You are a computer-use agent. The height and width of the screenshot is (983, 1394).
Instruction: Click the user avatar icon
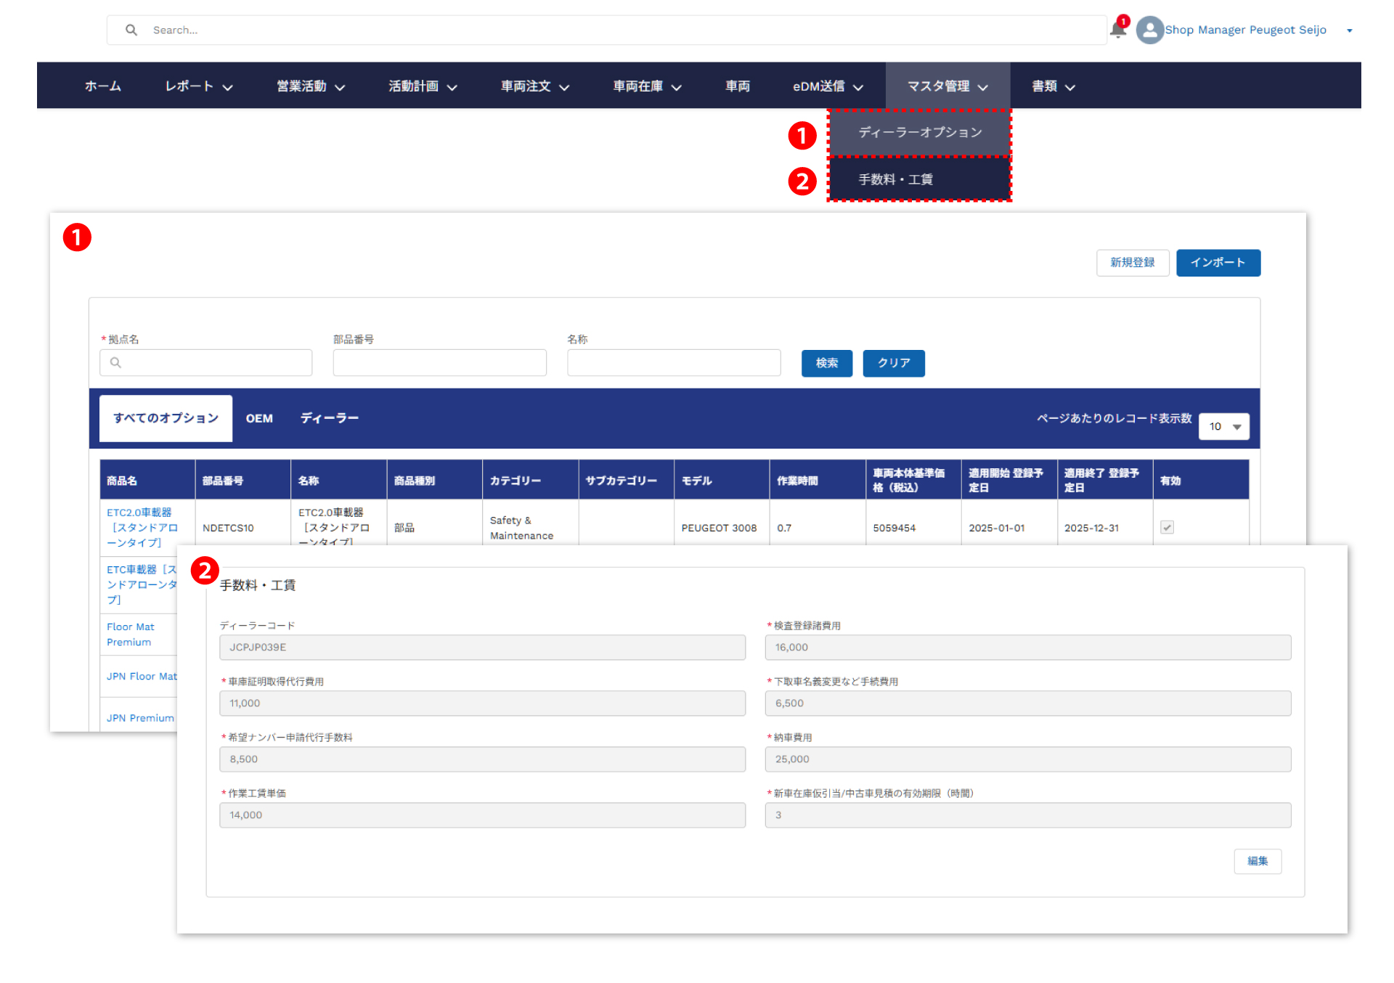pyautogui.click(x=1149, y=30)
